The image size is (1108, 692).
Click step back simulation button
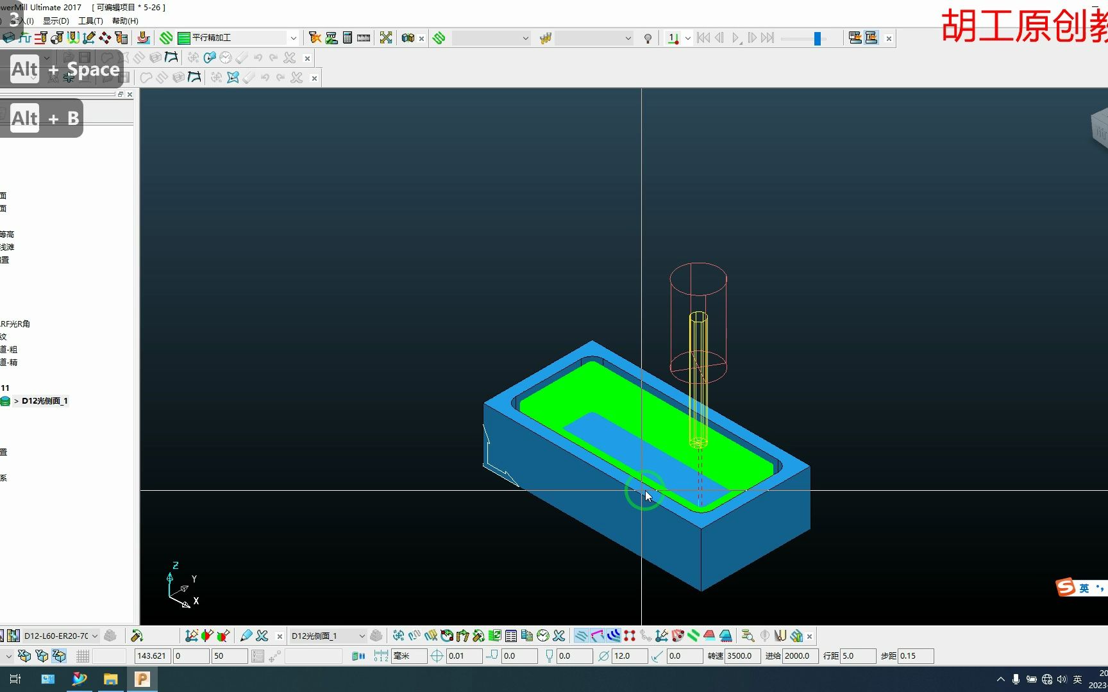(x=719, y=38)
